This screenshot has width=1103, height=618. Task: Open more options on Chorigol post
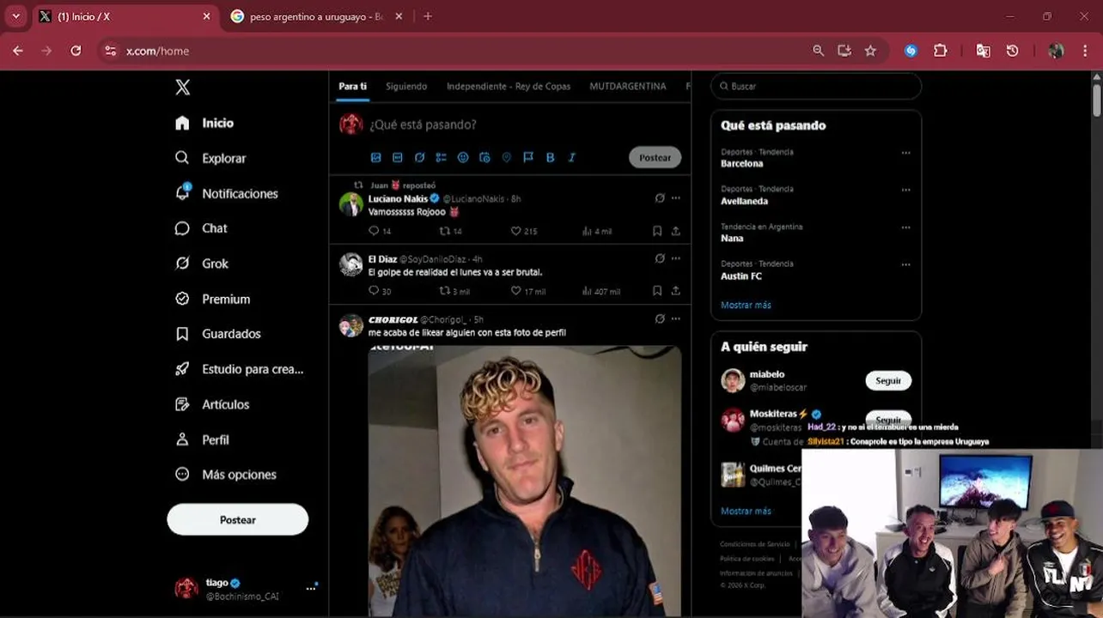pyautogui.click(x=676, y=318)
